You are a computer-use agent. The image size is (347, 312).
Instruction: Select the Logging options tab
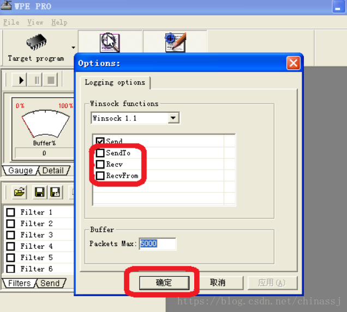pyautogui.click(x=115, y=82)
